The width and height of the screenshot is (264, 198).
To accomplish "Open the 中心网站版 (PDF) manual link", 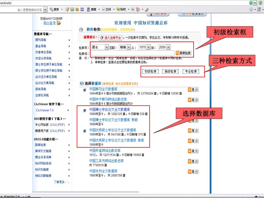I will pos(61,125).
